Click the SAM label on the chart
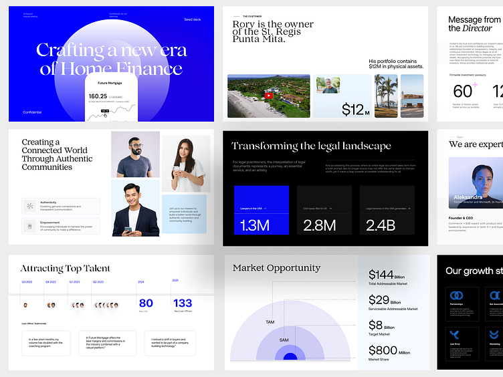The width and height of the screenshot is (503, 377). pyautogui.click(x=284, y=340)
